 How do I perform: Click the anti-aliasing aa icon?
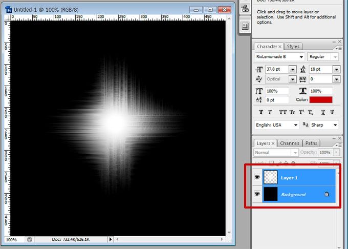[x=306, y=124]
